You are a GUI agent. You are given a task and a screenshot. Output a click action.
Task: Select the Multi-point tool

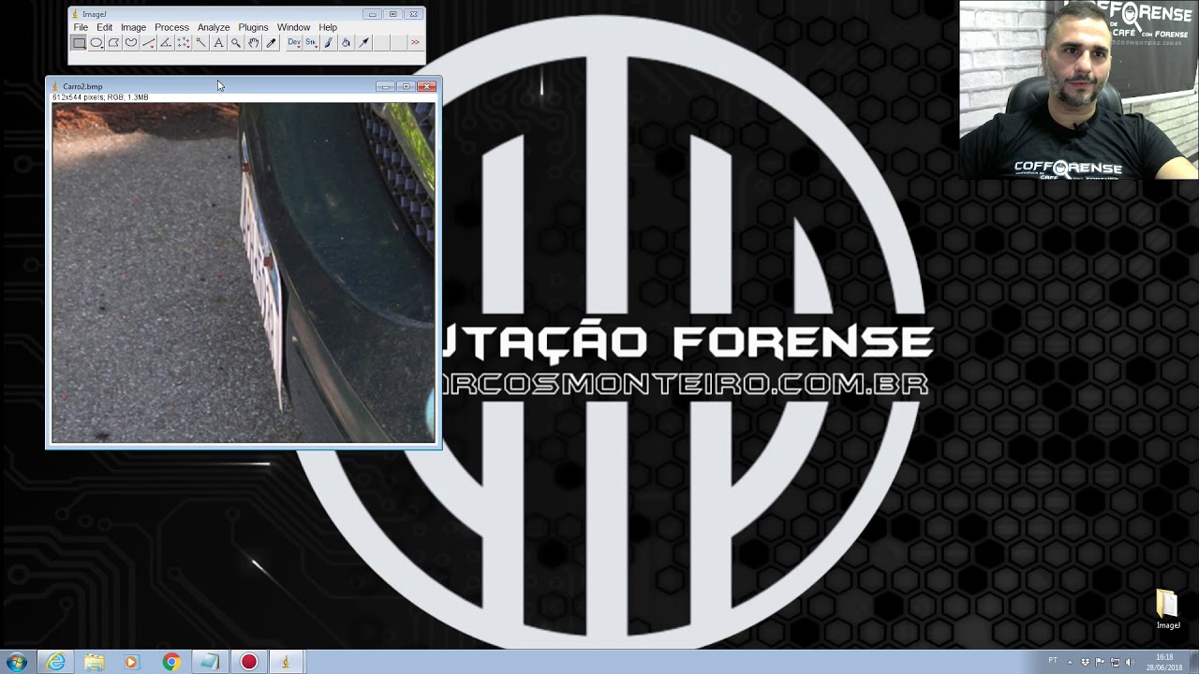[x=184, y=43]
